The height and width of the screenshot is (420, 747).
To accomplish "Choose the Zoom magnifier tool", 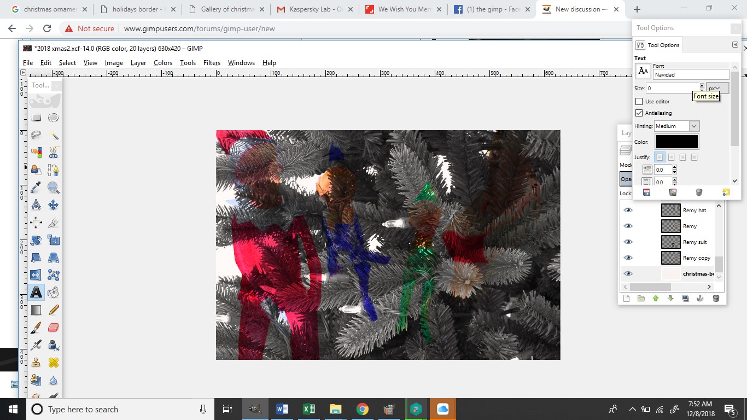I will click(x=53, y=188).
